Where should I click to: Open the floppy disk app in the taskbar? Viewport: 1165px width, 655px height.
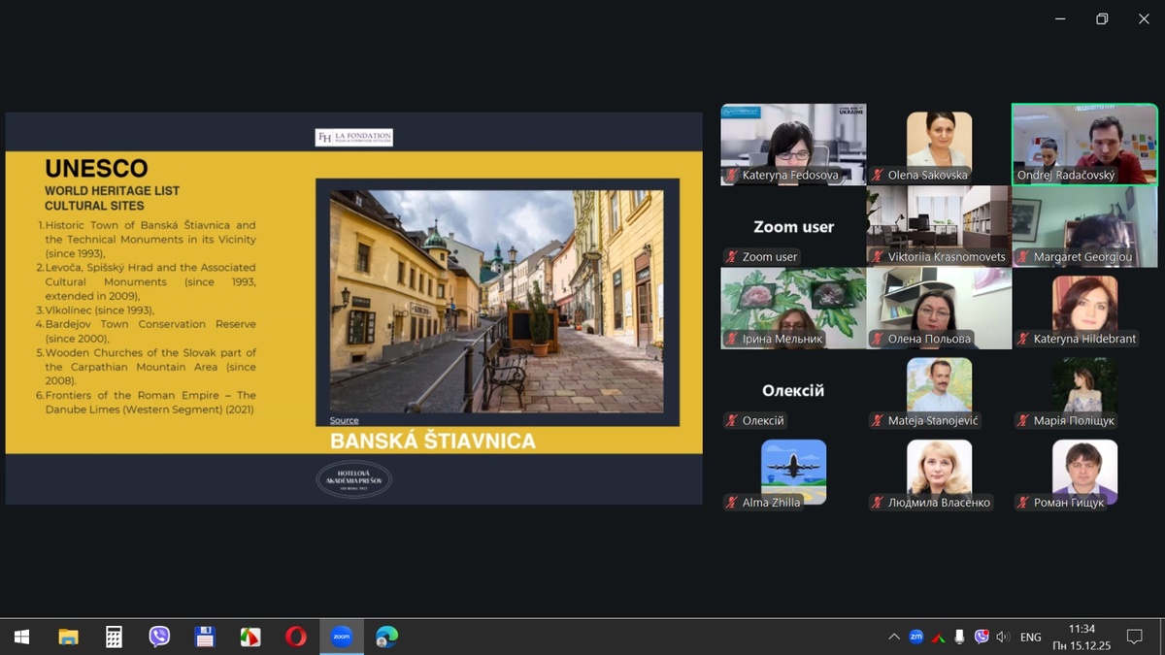click(205, 637)
